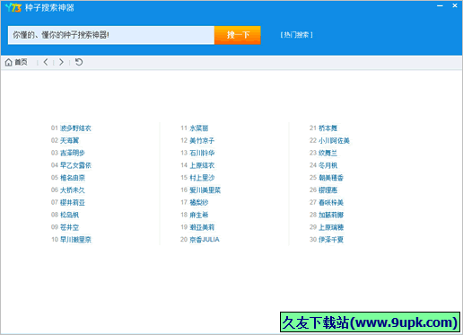Open hot search entry 06 大桥未久
The height and width of the screenshot is (335, 463).
pos(73,190)
